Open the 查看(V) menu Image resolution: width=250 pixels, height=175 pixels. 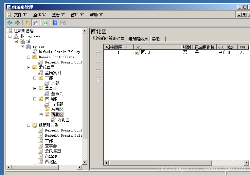[x=59, y=15]
